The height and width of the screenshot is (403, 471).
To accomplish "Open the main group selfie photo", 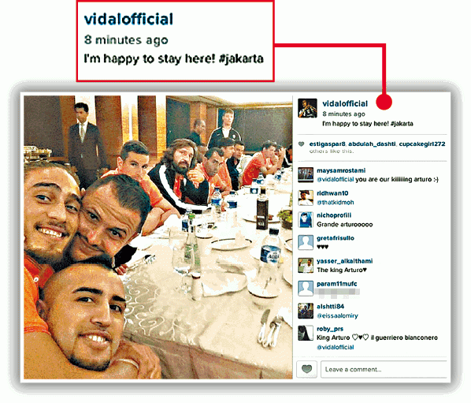I will click(158, 237).
